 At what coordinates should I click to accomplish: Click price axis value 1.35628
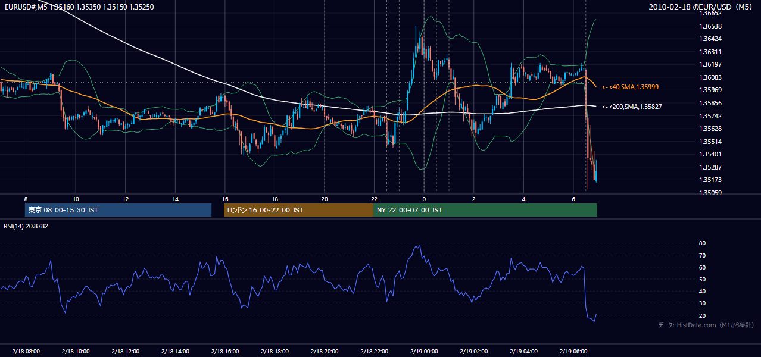[x=710, y=129]
